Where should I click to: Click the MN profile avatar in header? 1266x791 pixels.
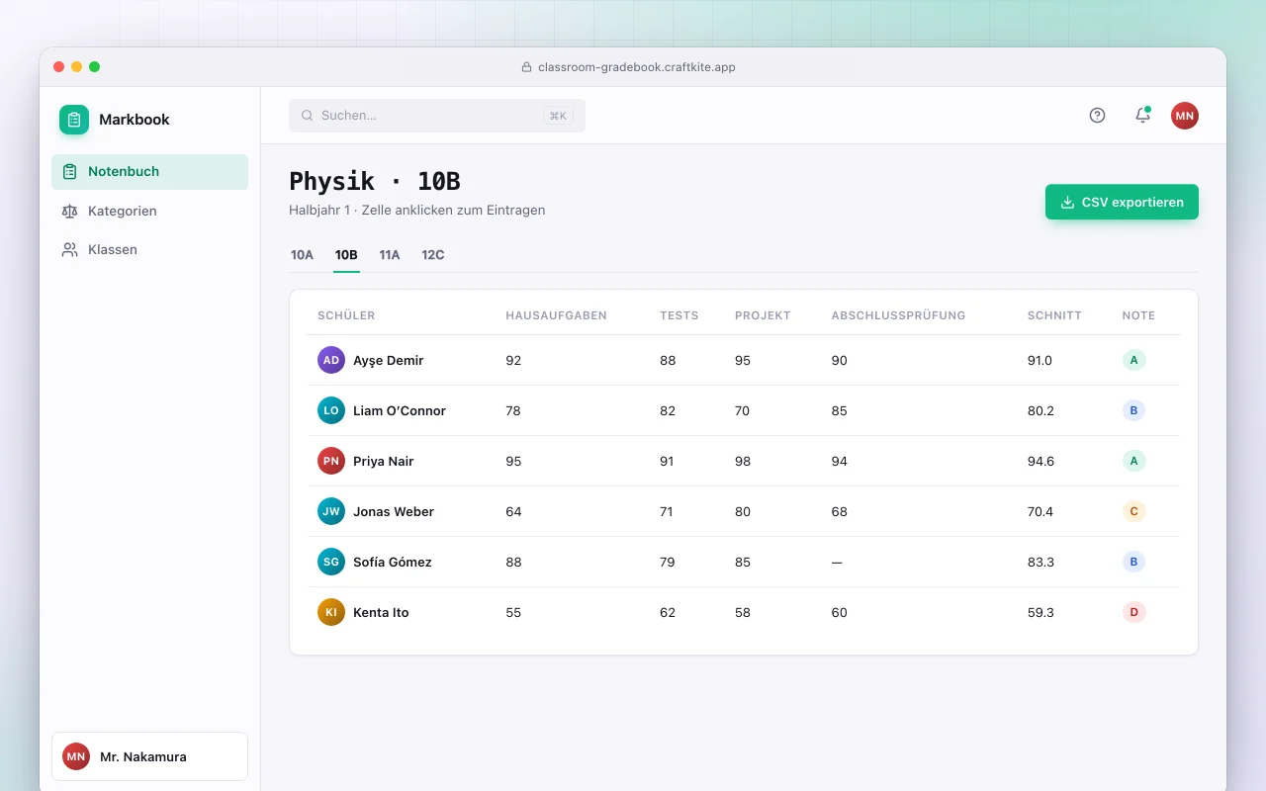(x=1185, y=116)
